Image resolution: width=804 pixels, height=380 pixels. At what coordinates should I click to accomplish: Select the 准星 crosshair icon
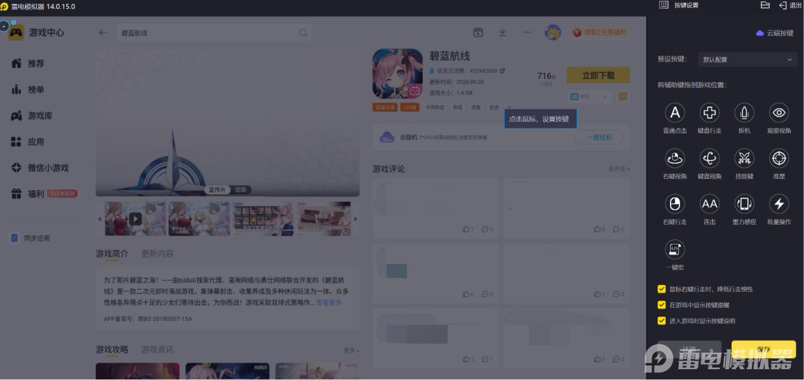pyautogui.click(x=779, y=158)
